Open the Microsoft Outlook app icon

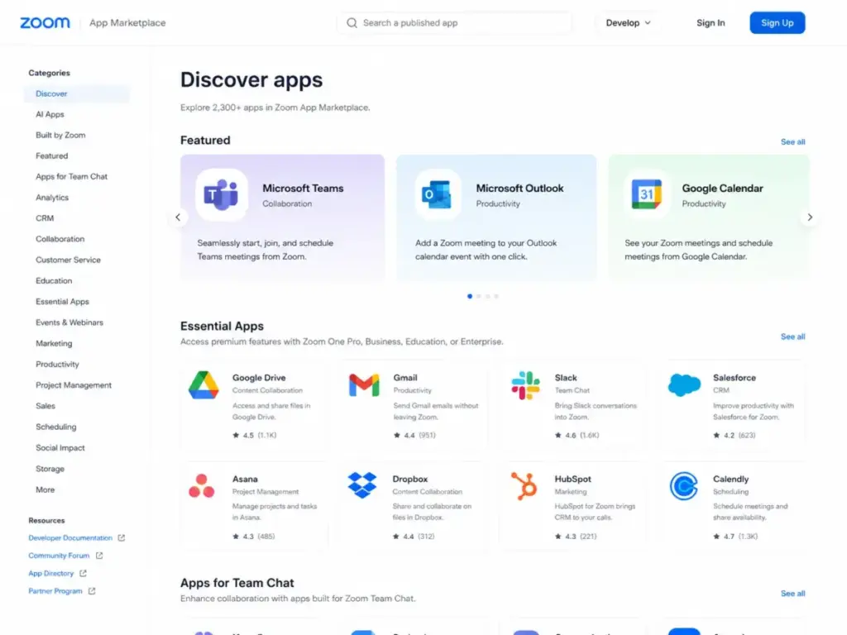click(437, 194)
